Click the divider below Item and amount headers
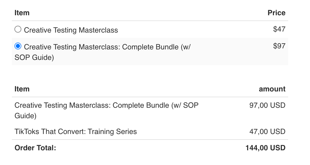The height and width of the screenshot is (165, 310). pos(150,97)
